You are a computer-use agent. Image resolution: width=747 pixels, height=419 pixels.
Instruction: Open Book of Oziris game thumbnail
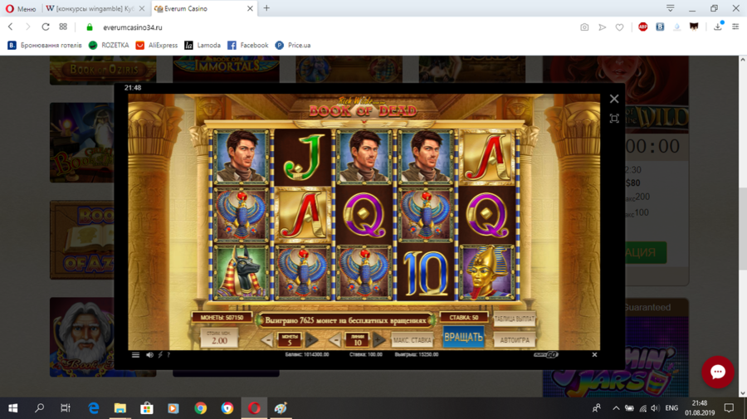pos(103,70)
